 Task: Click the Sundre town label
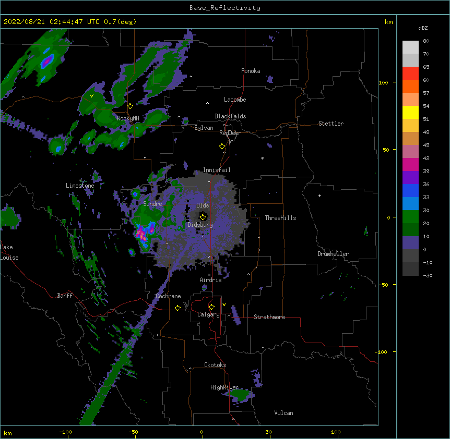pos(152,204)
